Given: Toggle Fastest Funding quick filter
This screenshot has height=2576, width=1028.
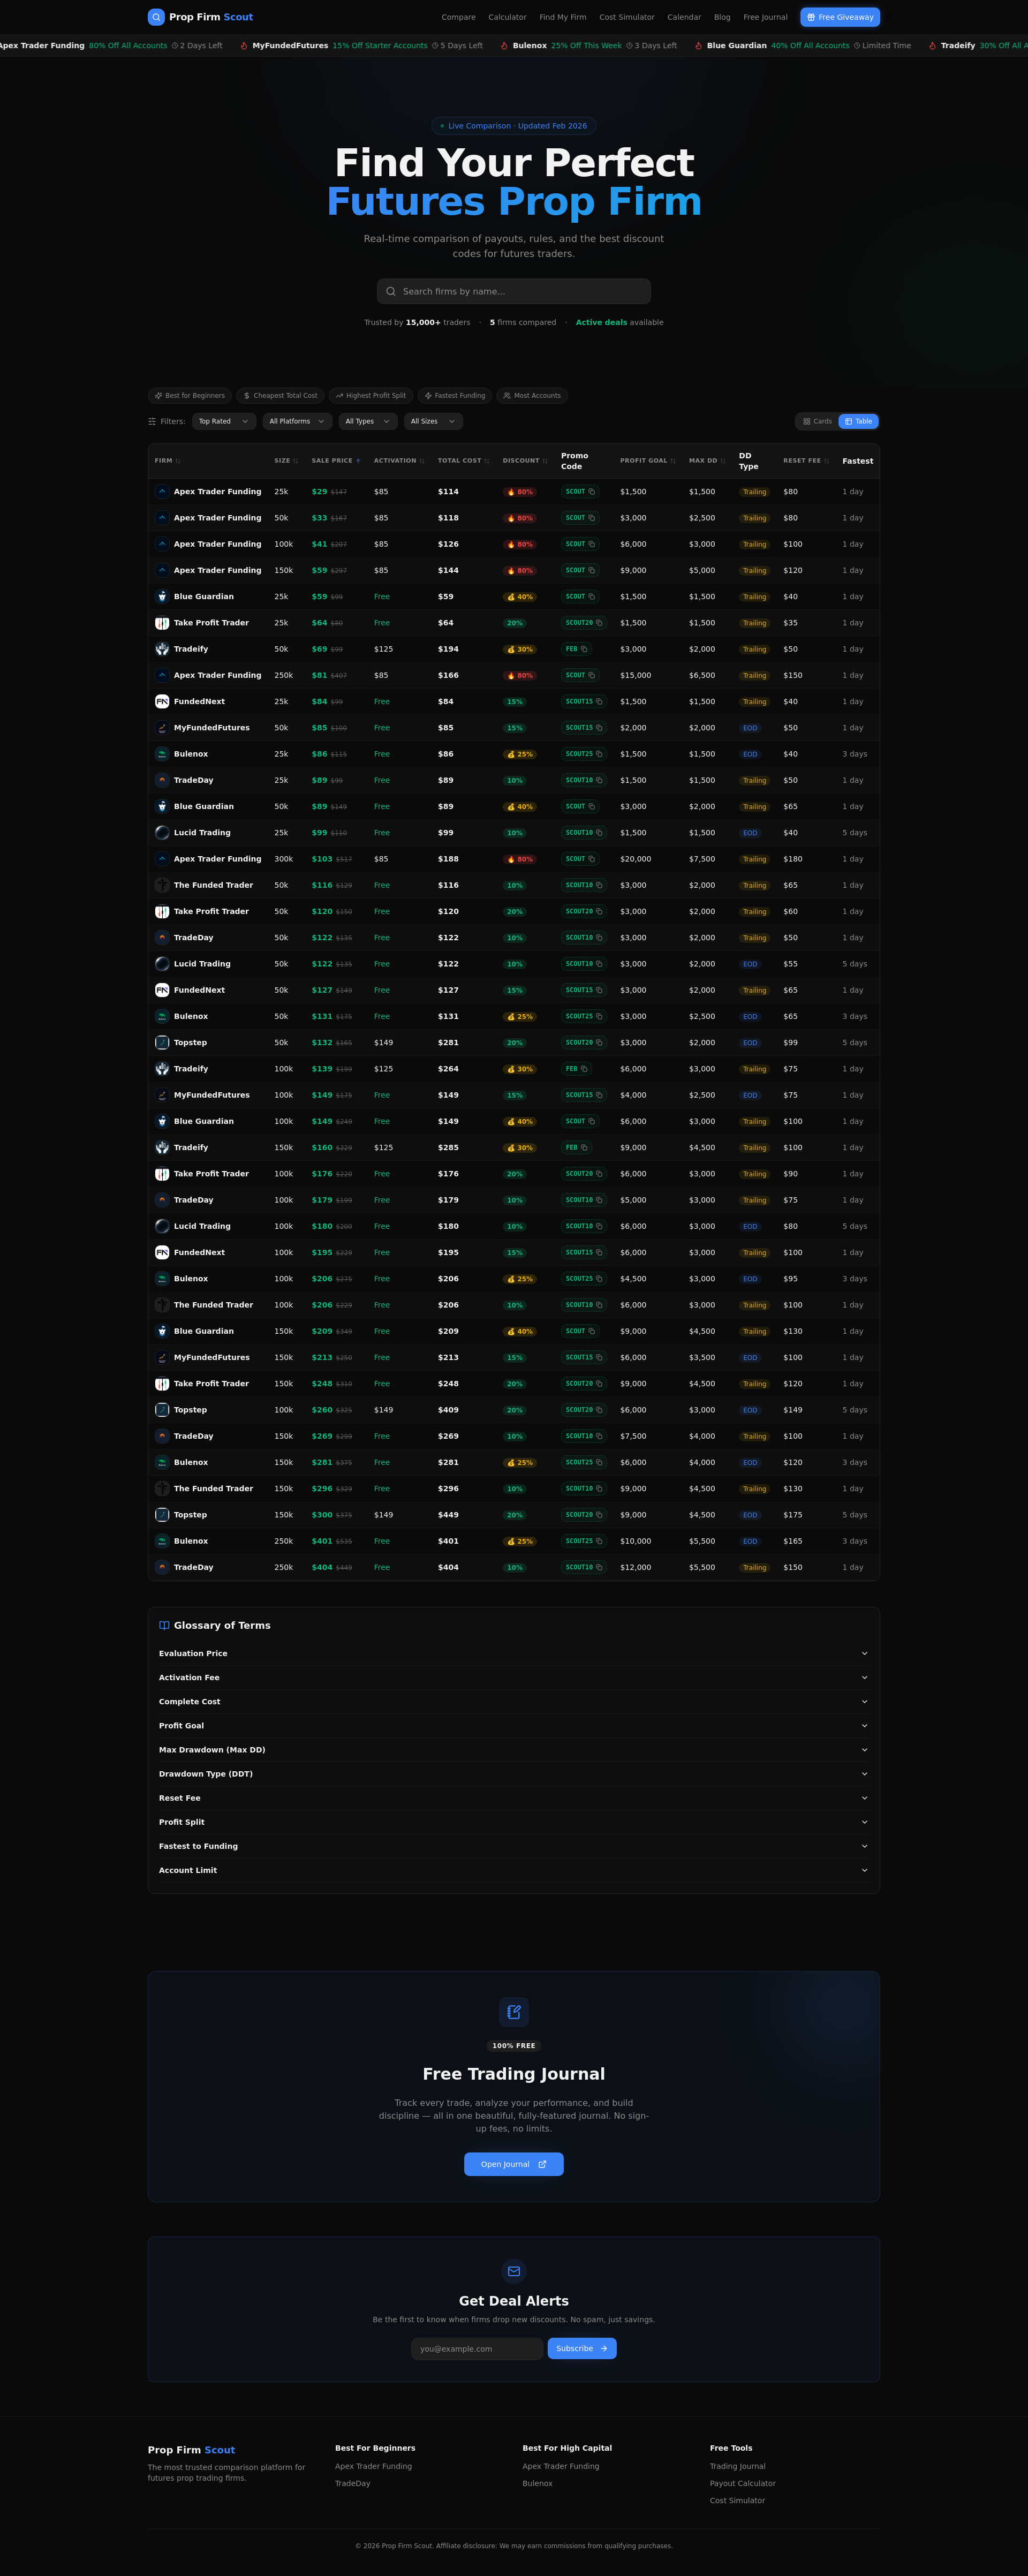Looking at the screenshot, I should (455, 396).
